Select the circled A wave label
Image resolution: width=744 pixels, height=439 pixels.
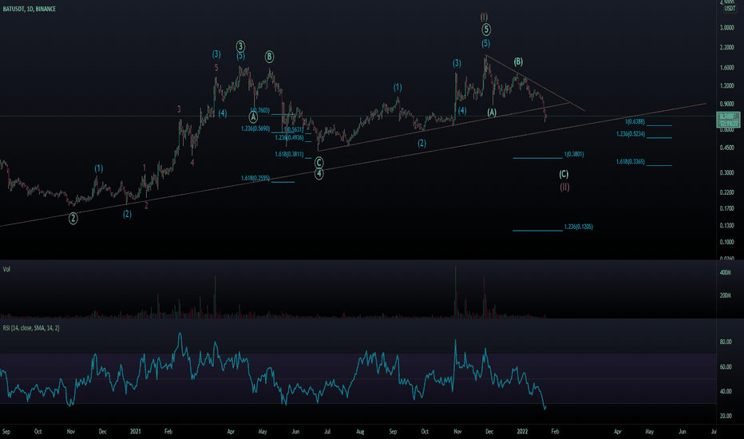point(253,117)
